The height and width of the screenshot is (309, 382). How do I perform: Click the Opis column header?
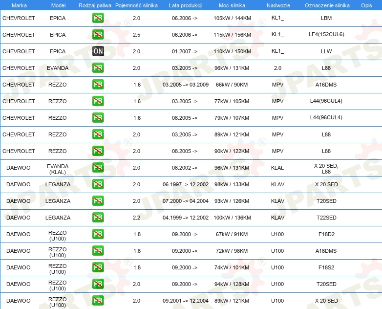[366, 5]
